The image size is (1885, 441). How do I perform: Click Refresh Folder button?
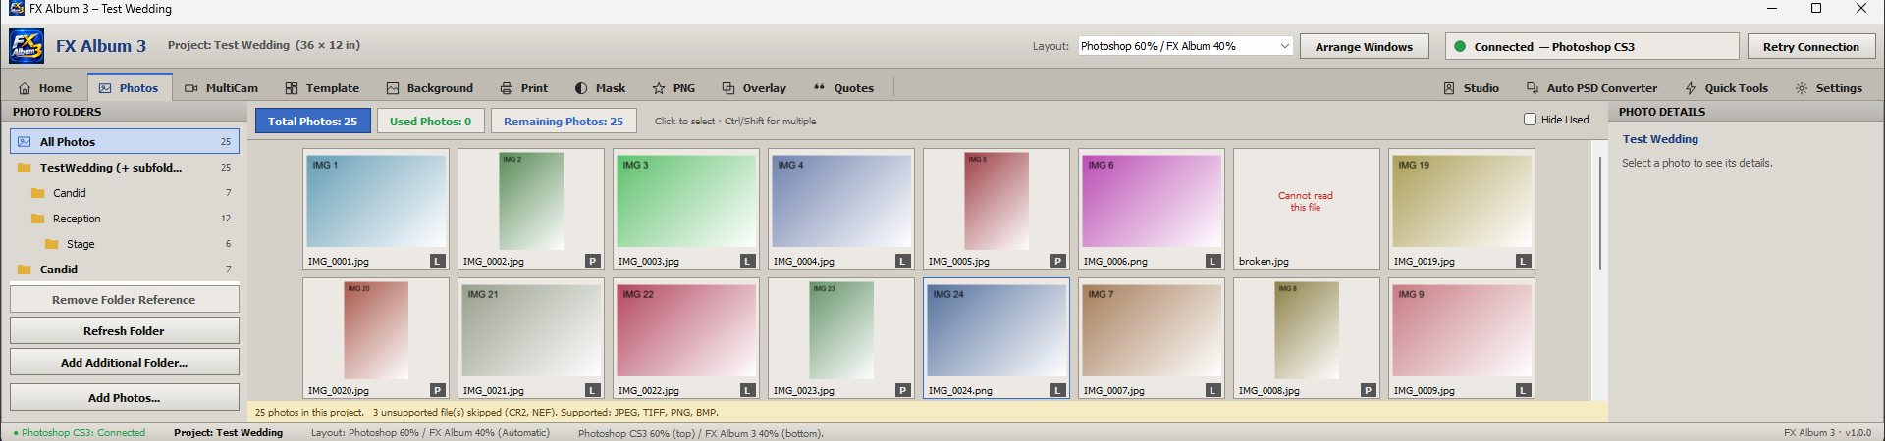[124, 331]
